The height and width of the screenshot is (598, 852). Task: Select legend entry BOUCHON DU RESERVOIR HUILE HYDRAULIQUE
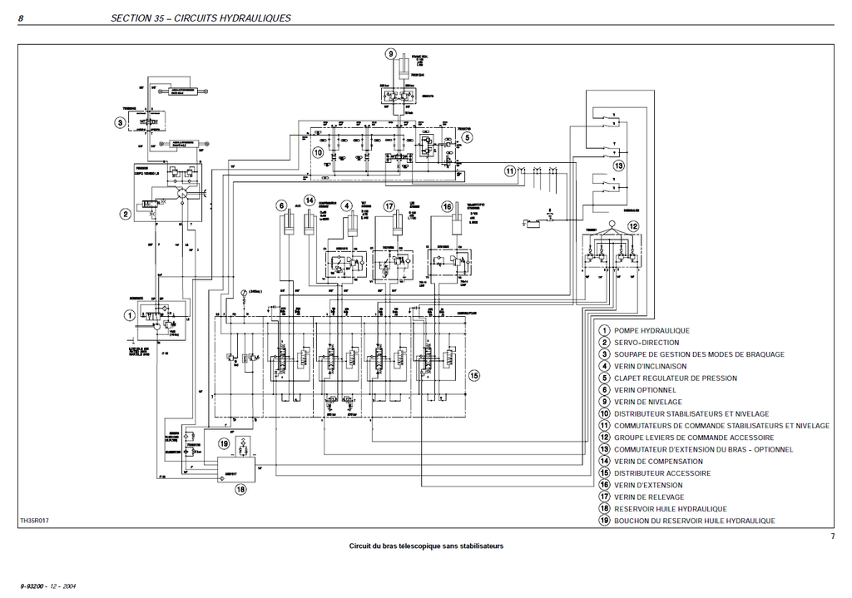tap(695, 521)
